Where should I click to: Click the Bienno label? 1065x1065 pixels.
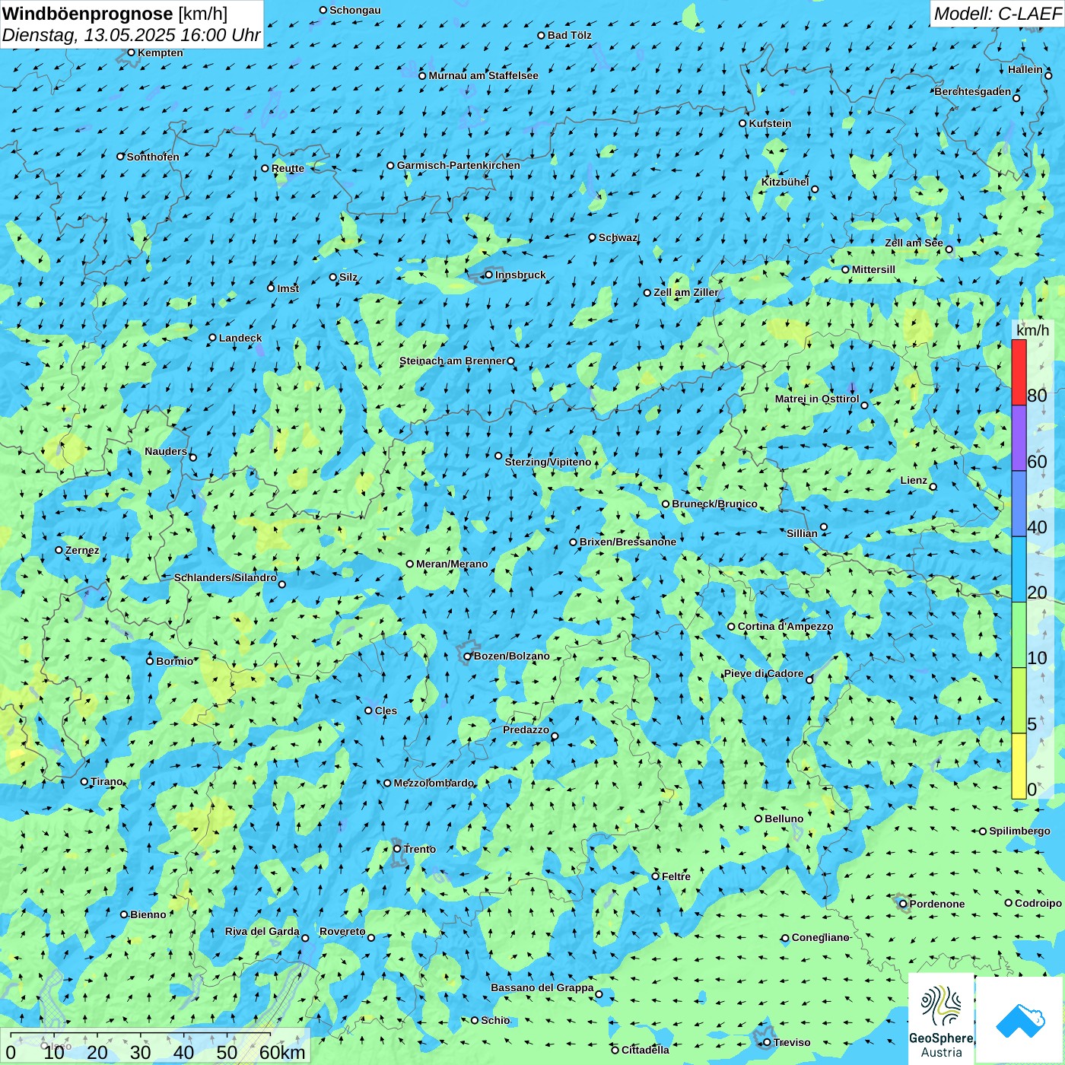(148, 914)
